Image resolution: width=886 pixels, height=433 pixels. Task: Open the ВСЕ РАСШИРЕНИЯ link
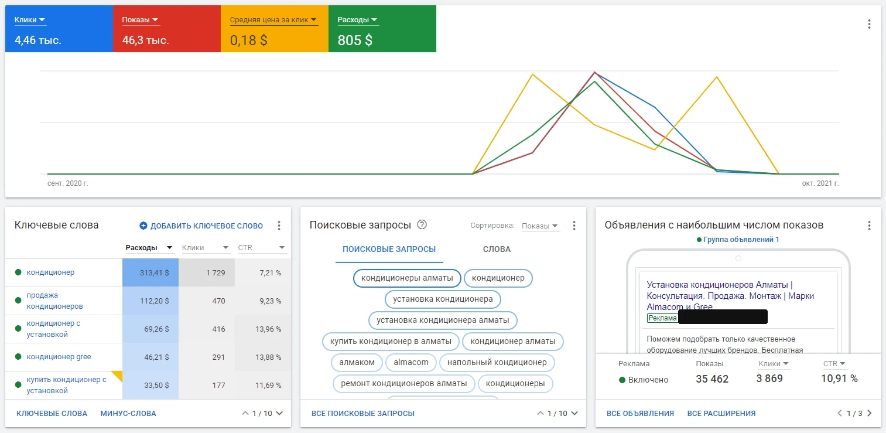pos(721,414)
